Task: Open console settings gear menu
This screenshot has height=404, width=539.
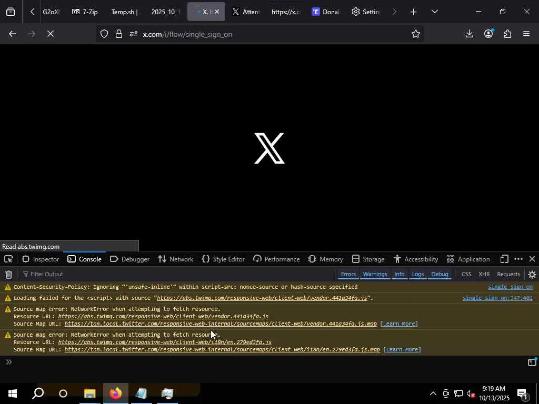Action: click(532, 274)
